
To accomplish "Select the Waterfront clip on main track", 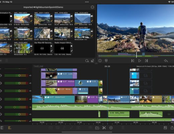I will coord(53,99).
